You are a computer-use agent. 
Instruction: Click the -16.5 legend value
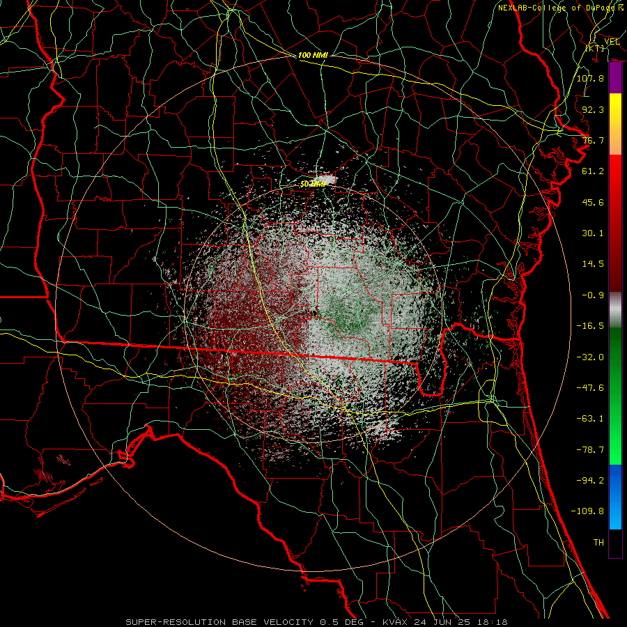coord(590,326)
